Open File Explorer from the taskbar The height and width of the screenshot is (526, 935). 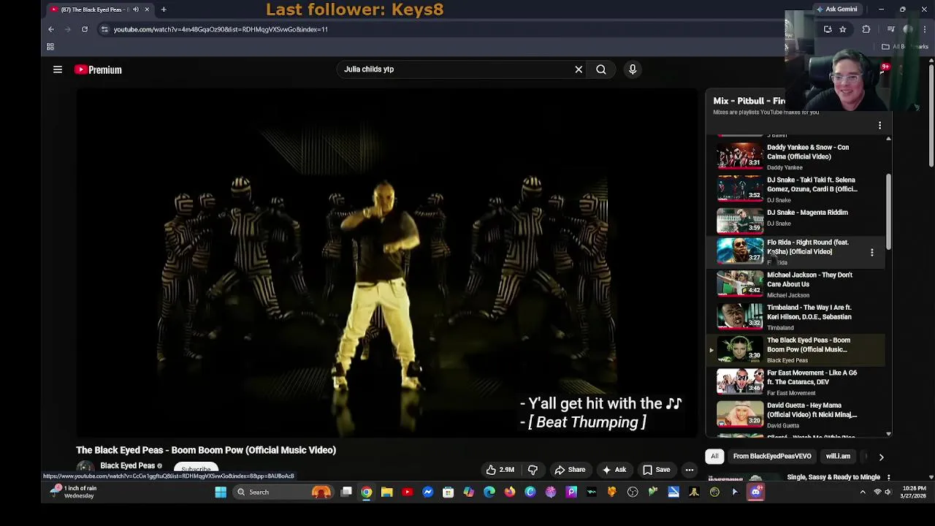click(387, 492)
